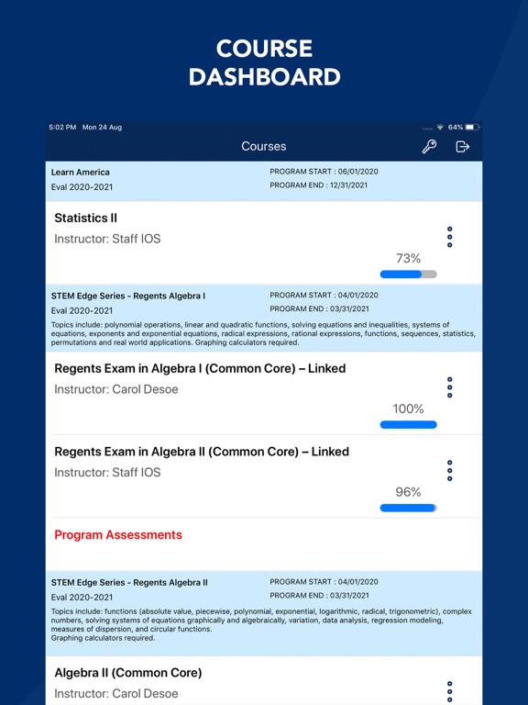Viewport: 528px width, 705px height.
Task: Select the Learn America program header
Action: (264, 181)
